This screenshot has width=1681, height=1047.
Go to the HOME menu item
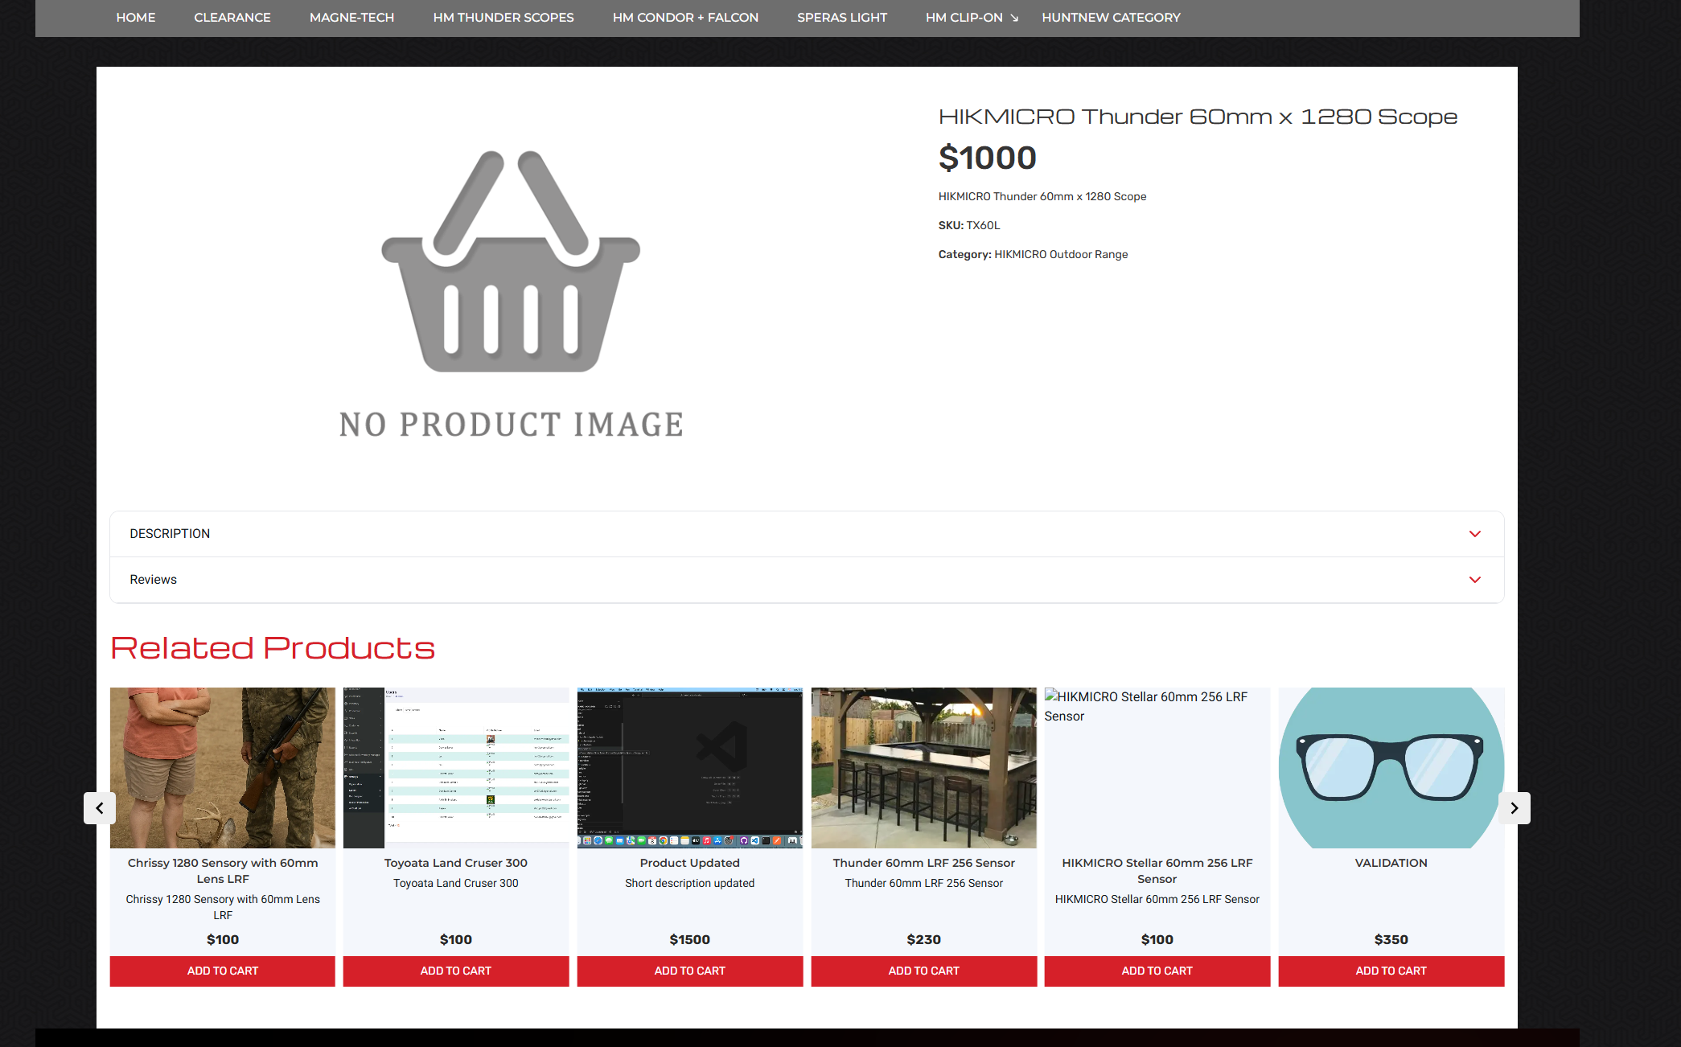(x=135, y=18)
